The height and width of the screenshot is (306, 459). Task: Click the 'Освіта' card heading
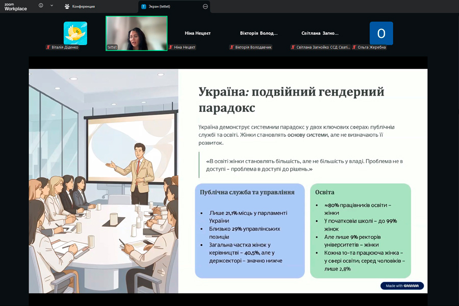324,192
